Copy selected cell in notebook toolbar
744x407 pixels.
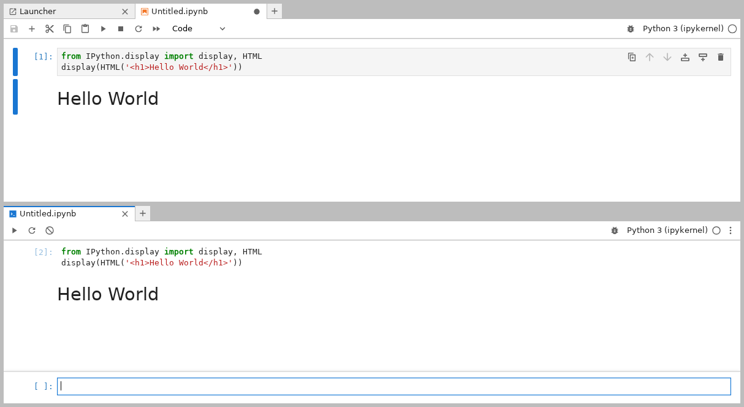point(67,29)
